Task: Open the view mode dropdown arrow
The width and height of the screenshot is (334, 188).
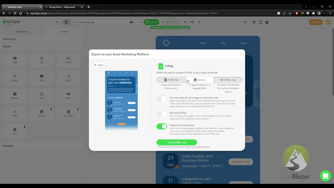Action: click(x=73, y=22)
